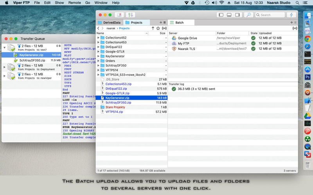The width and height of the screenshot is (313, 195).
Task: Click into the Search field
Action: (270, 15)
